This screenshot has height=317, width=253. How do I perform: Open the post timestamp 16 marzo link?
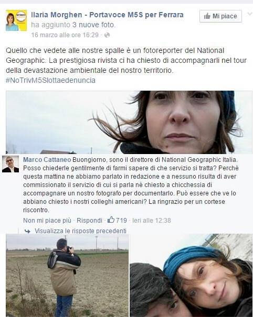click(65, 35)
